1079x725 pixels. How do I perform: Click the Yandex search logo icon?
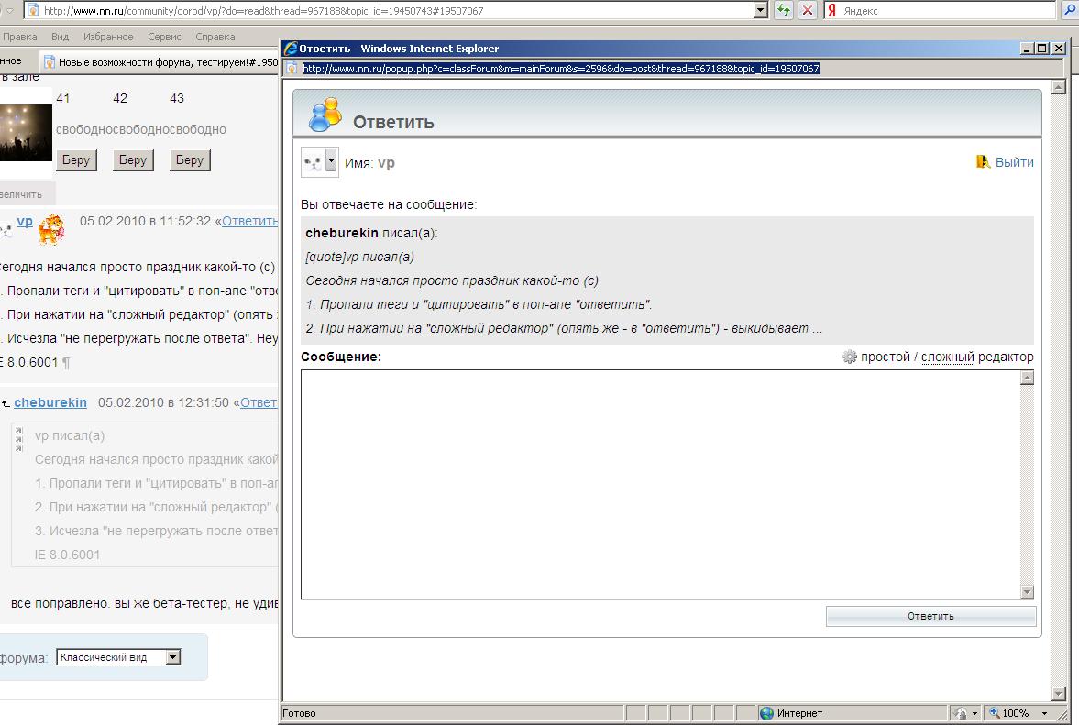(832, 10)
